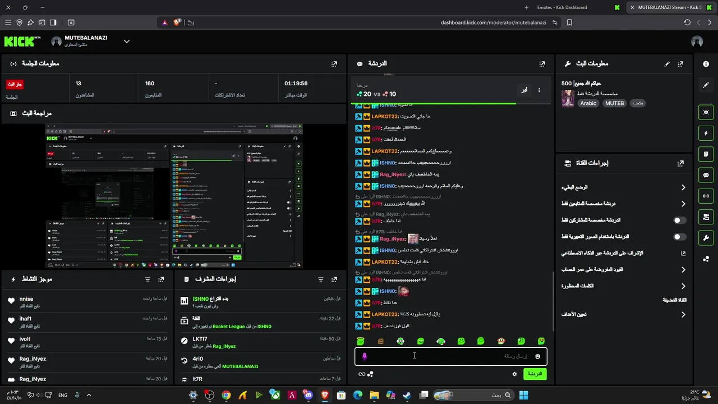718x404 pixels.
Task: Select LKTI7 ban entry in moderator actions
Action: pyautogui.click(x=260, y=342)
